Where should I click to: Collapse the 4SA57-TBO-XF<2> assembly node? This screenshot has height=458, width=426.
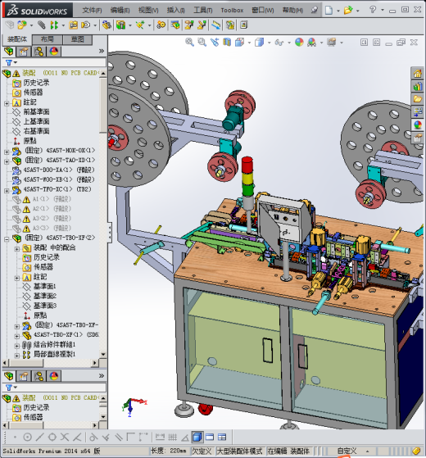7,239
